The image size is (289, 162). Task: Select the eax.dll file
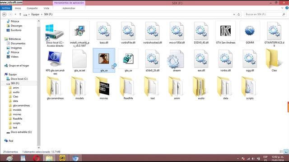[x=201, y=61]
